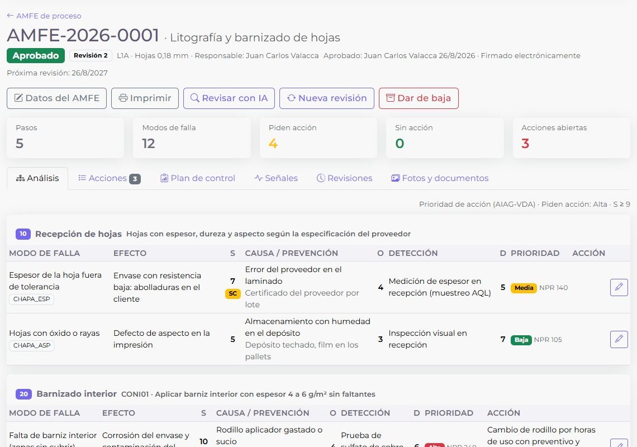
Task: Click the Revisión 2 badge
Action: (x=91, y=56)
